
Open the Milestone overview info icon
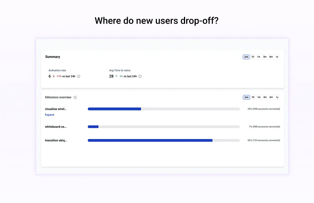75,97
